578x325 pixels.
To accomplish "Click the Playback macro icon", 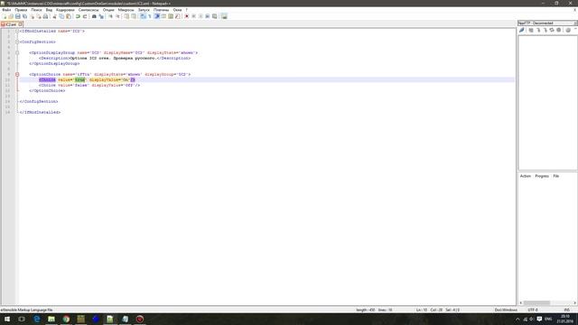I will [x=200, y=16].
